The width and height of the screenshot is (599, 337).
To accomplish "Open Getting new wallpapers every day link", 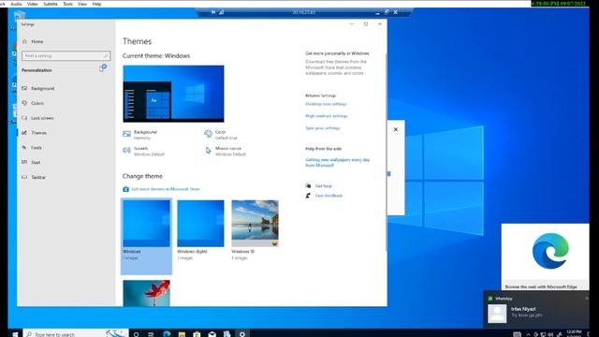I will pos(337,162).
